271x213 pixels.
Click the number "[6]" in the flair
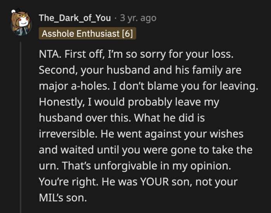click(127, 34)
